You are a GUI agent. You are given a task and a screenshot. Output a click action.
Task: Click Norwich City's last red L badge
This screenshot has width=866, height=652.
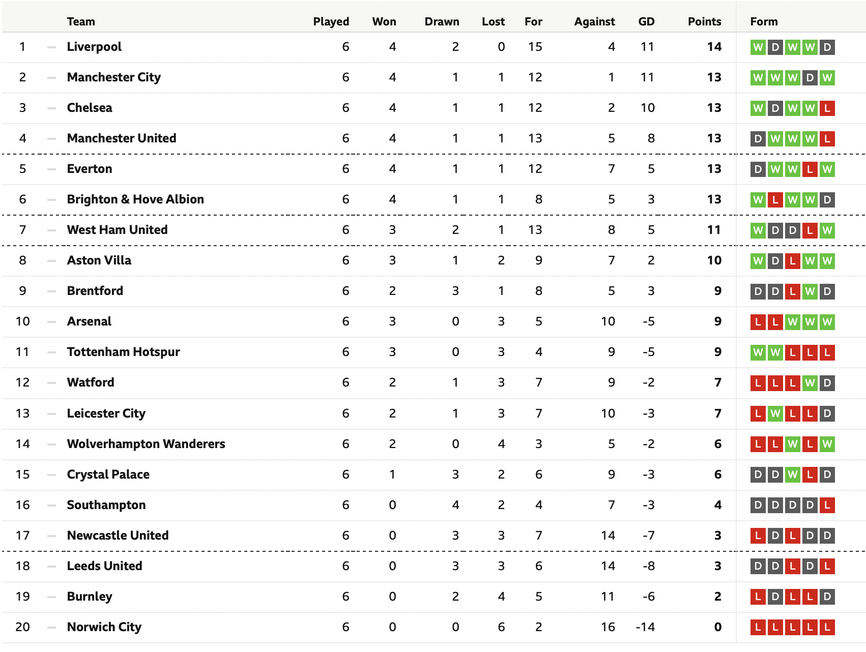[827, 627]
